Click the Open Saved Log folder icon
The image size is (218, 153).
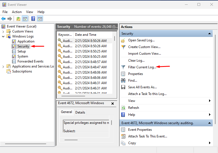pos(123,40)
